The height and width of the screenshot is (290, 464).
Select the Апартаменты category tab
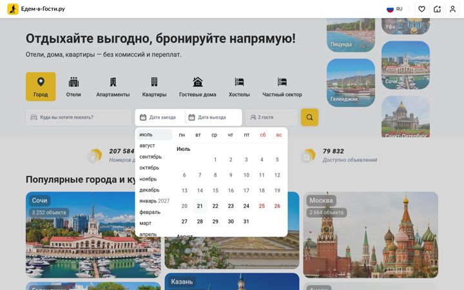113,87
